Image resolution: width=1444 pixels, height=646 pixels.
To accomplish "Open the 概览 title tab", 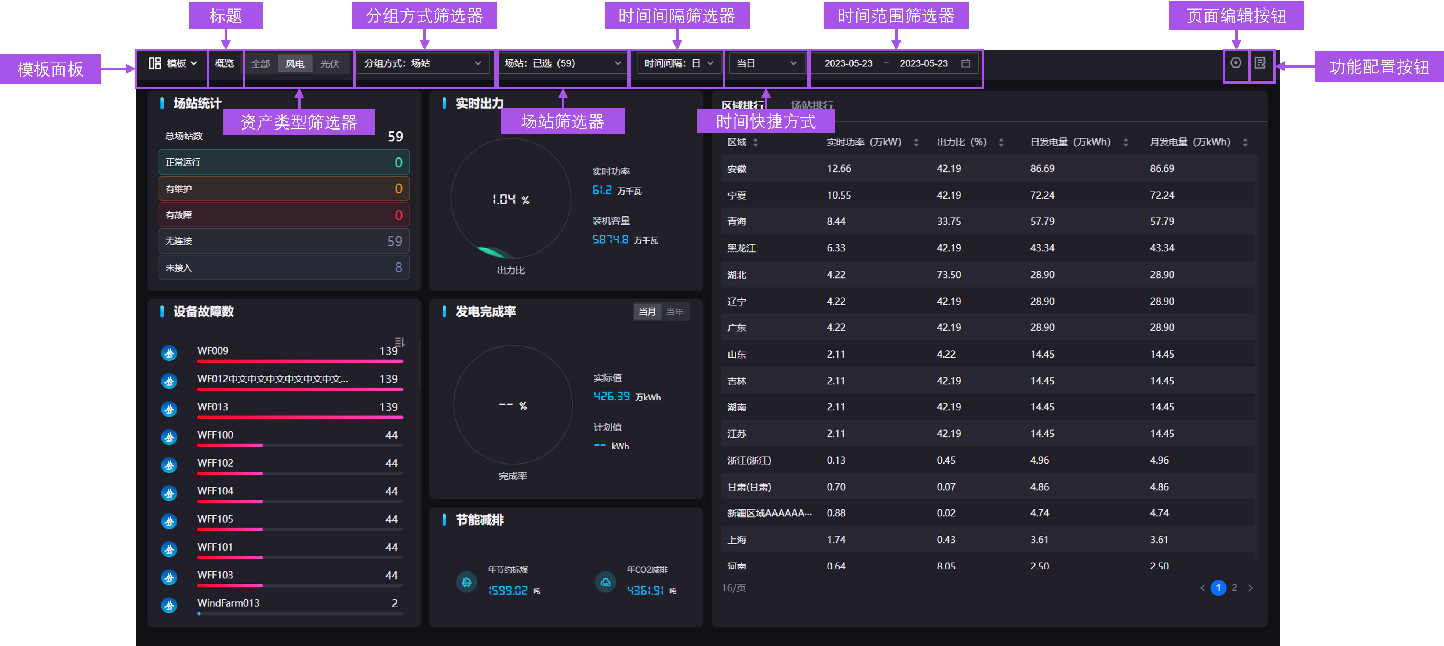I will [x=225, y=63].
